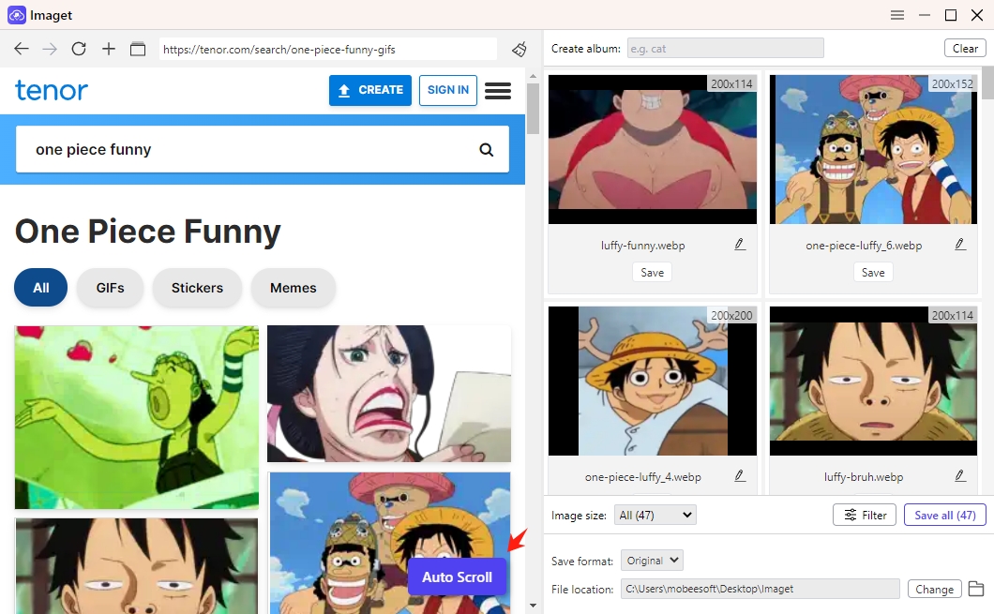Select the luffy-funny.webp thumbnail in Imaget panel
The height and width of the screenshot is (614, 994).
pyautogui.click(x=653, y=150)
